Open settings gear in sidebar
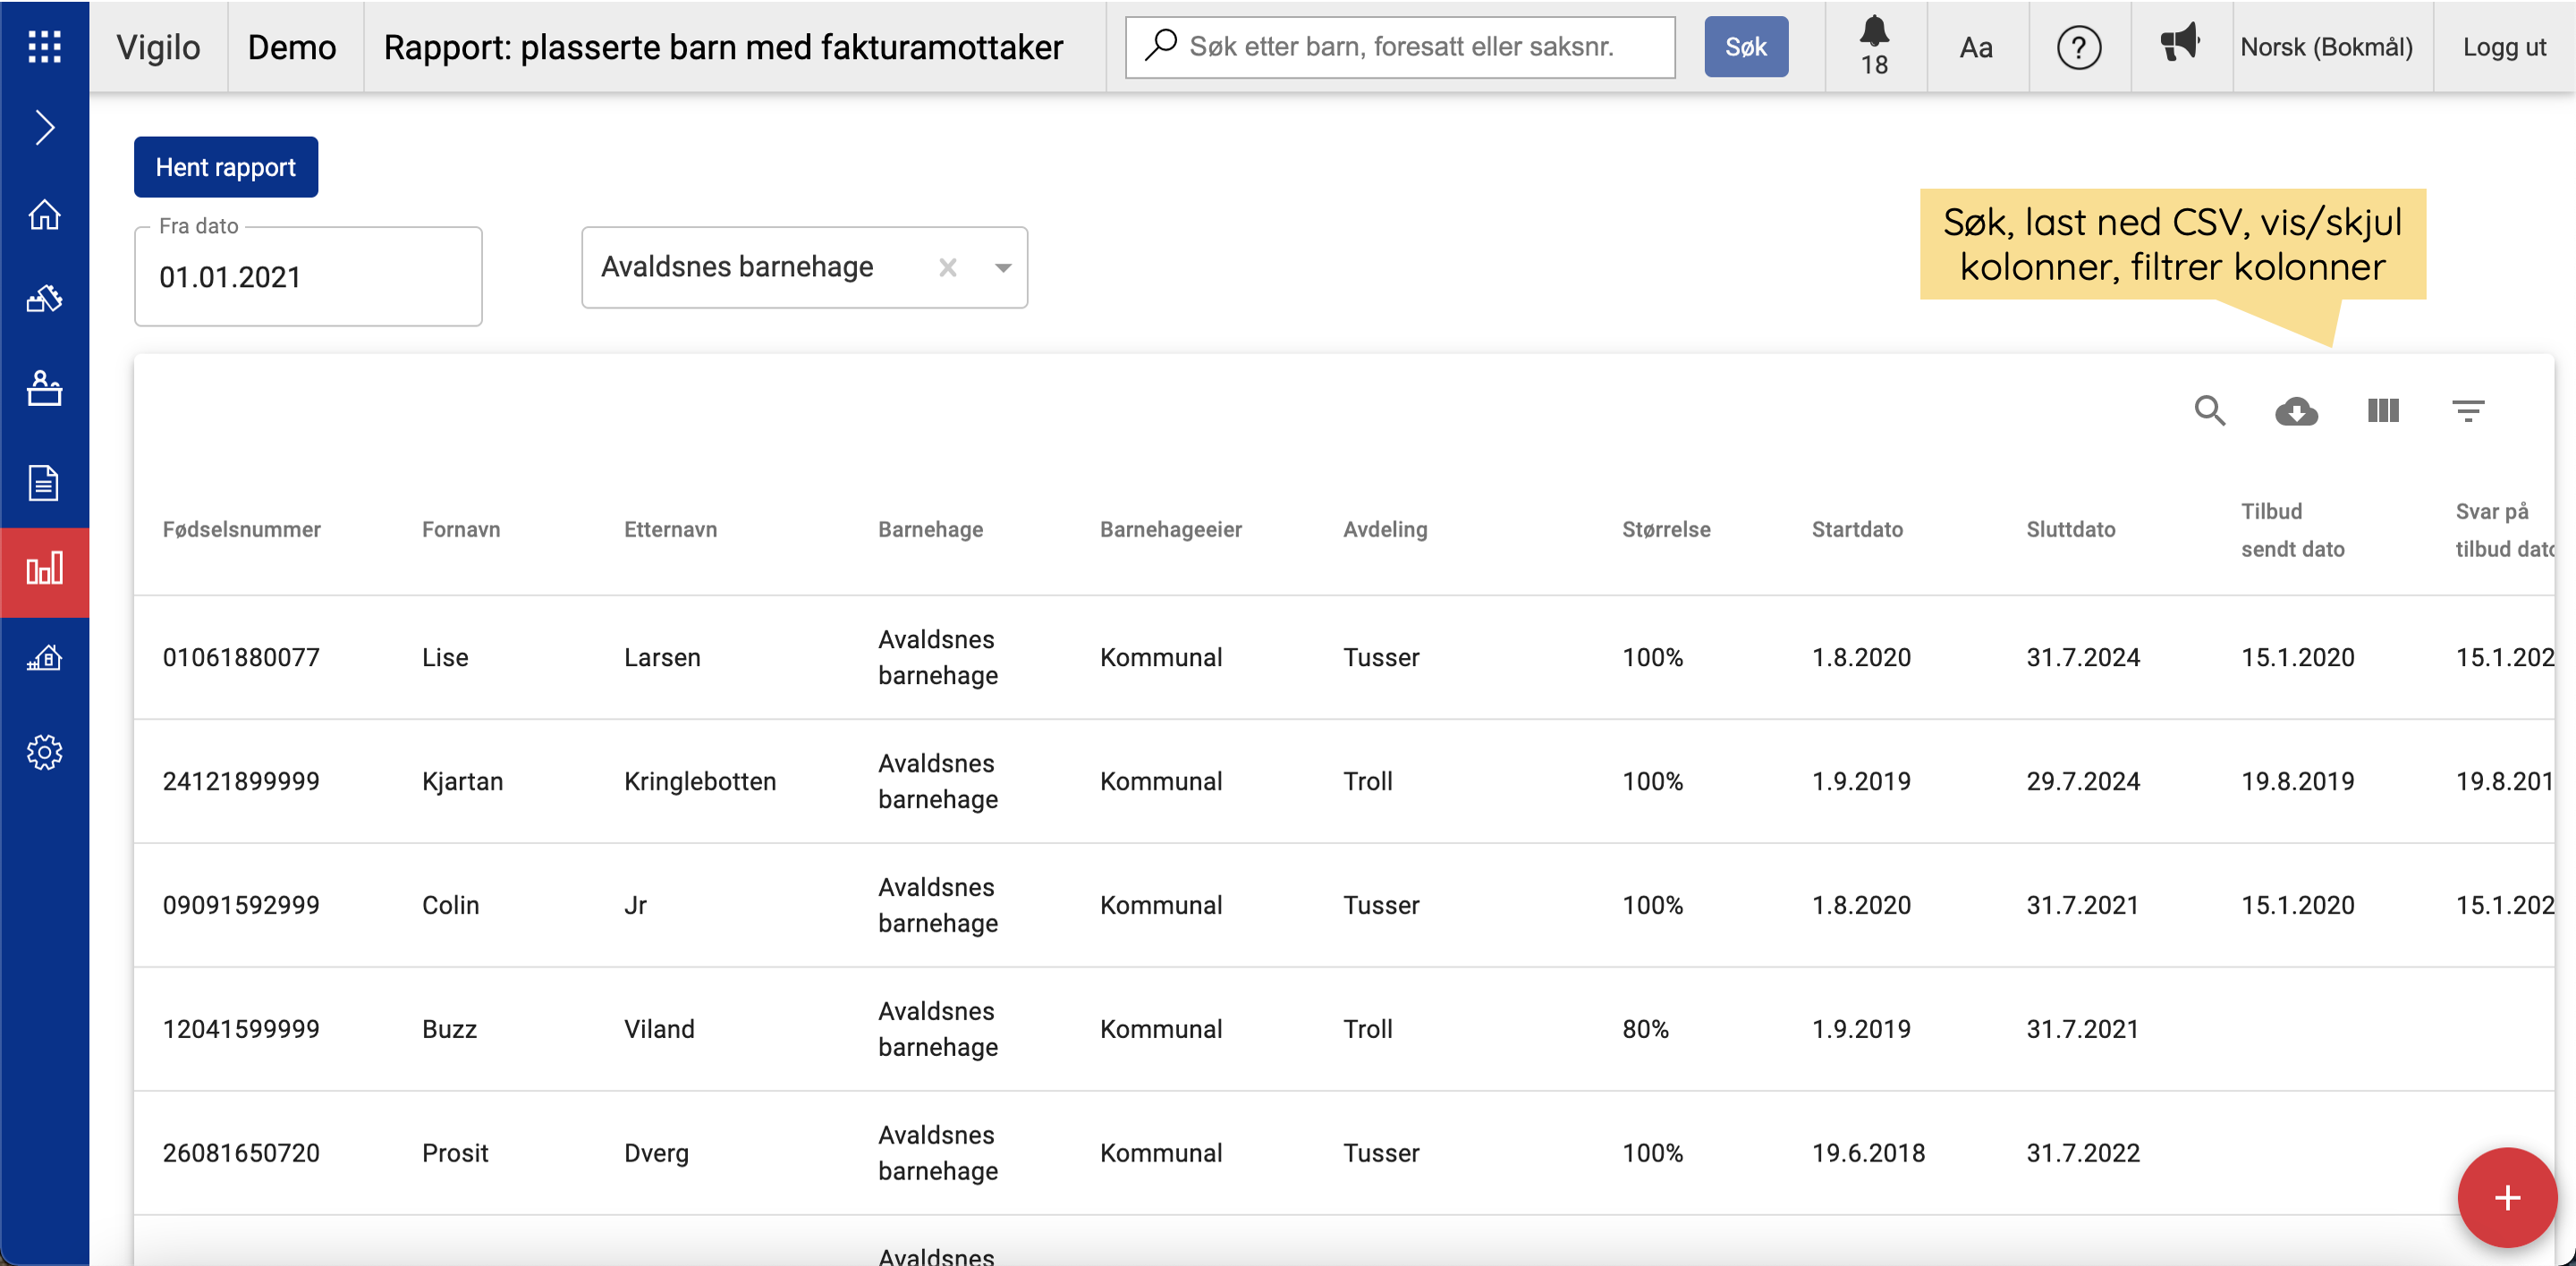The height and width of the screenshot is (1266, 2576). pos(44,751)
